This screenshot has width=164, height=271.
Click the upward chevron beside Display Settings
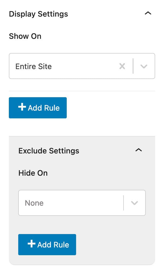click(148, 13)
